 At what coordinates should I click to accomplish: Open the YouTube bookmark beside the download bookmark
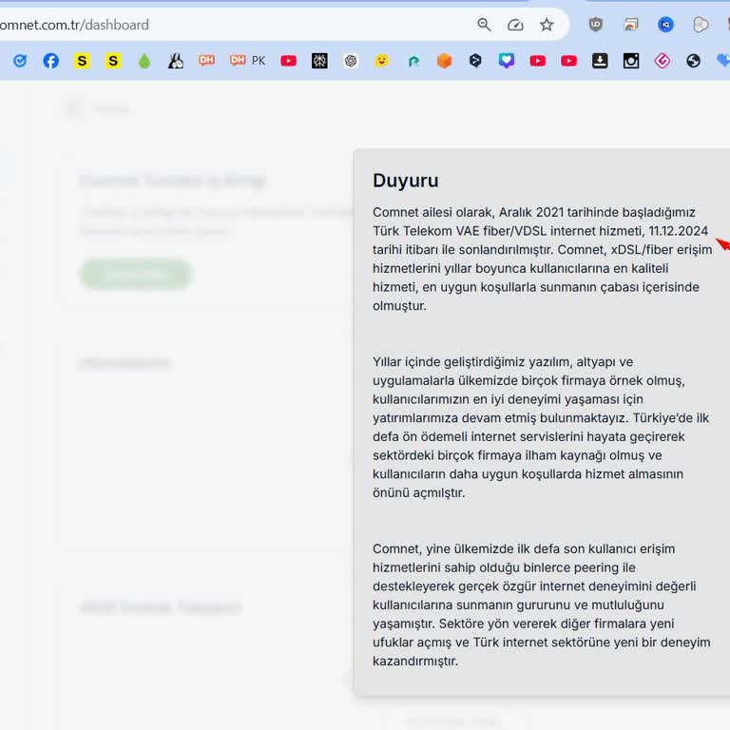tap(569, 61)
